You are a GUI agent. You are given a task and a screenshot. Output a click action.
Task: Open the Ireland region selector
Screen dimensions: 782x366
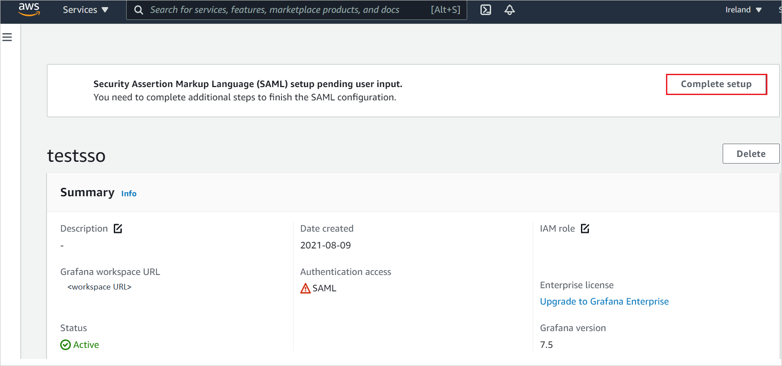pos(743,10)
